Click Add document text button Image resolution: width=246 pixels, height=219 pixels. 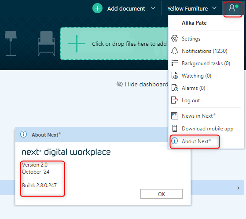(126, 8)
